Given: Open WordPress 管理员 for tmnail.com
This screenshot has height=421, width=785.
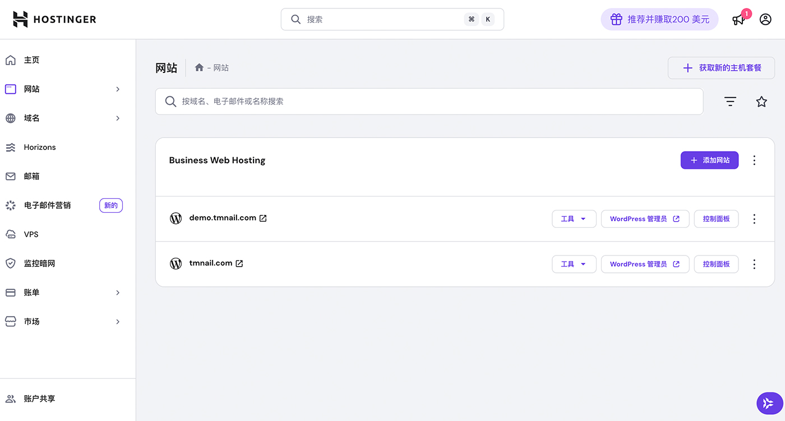Looking at the screenshot, I should click(x=645, y=264).
